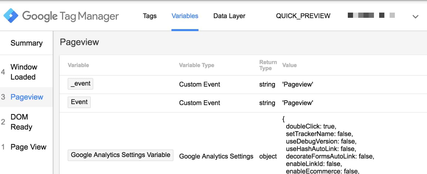Image resolution: width=427 pixels, height=174 pixels.
Task: Expand the top-right chevron dropdown
Action: click(x=415, y=16)
